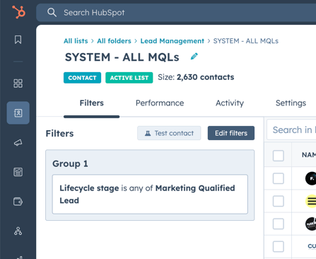Switch to the Filters tab
The height and width of the screenshot is (259, 316).
click(x=92, y=103)
